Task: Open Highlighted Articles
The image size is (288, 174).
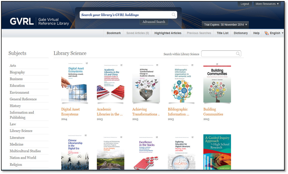Action: click(x=168, y=33)
